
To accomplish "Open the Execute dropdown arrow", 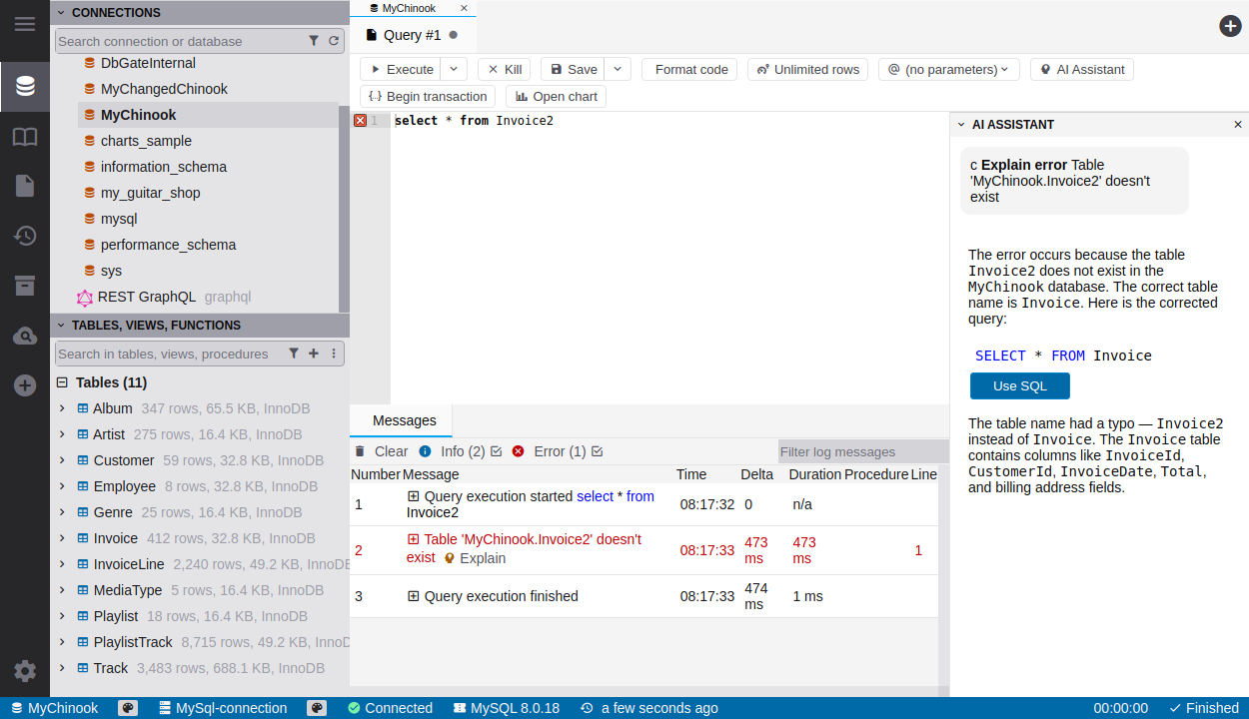I will coord(454,69).
